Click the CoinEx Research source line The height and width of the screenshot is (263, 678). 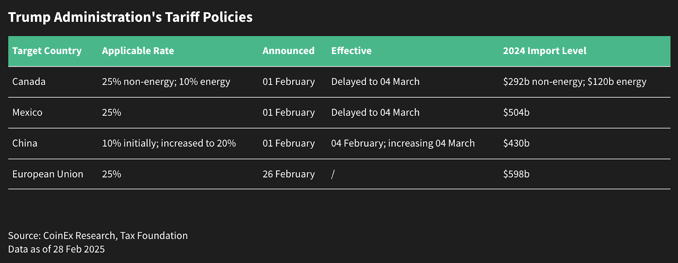point(97,236)
